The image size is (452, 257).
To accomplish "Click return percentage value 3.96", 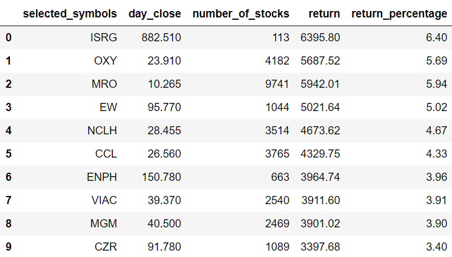I will click(x=436, y=177).
